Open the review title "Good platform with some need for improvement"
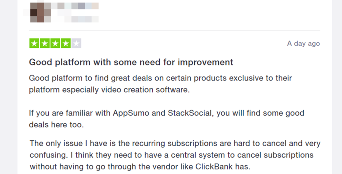This screenshot has width=342, height=174. click(x=131, y=62)
